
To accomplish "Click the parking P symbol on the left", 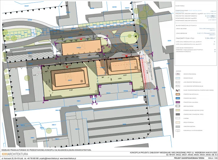I will (x=30, y=56).
